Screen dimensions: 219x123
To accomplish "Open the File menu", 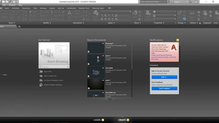I will [4, 5].
